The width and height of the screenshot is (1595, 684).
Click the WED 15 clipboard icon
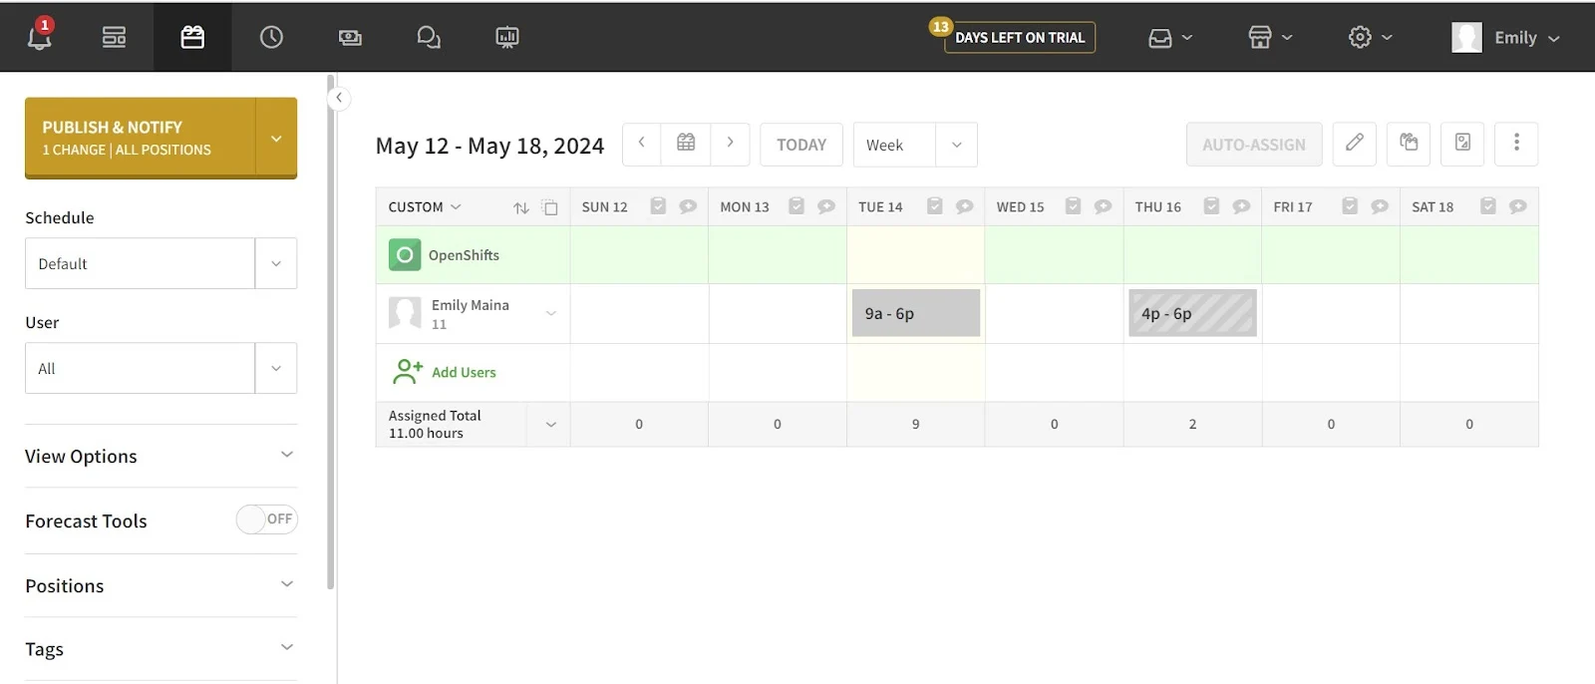1073,206
